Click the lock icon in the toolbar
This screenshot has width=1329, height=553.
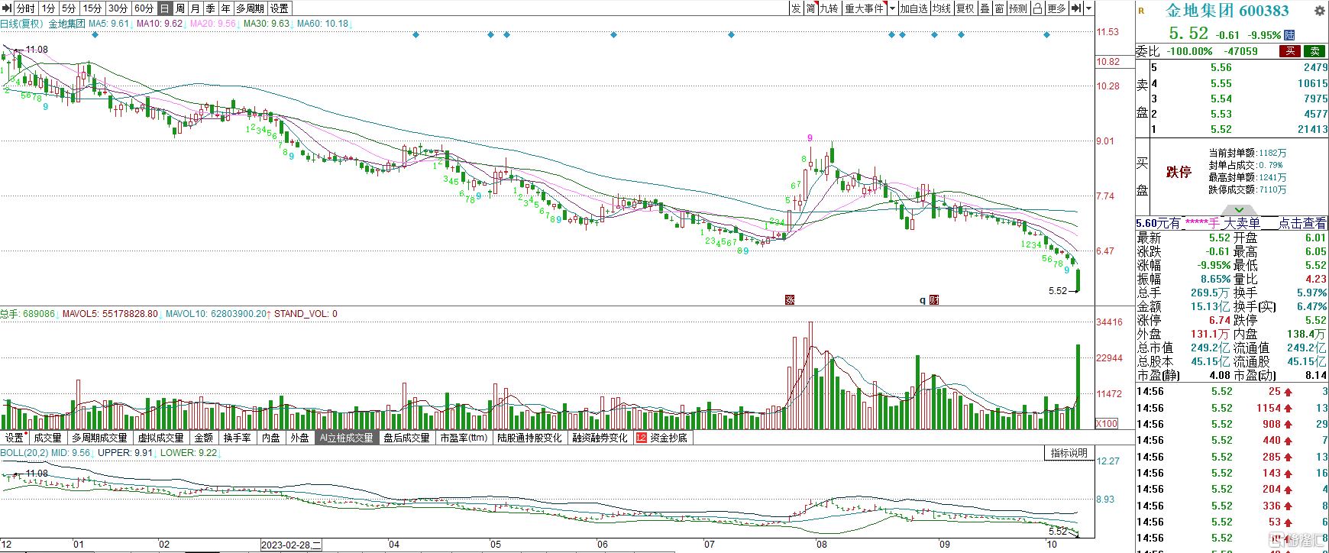(1037, 8)
